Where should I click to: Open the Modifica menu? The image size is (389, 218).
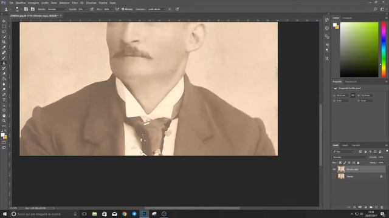click(21, 2)
